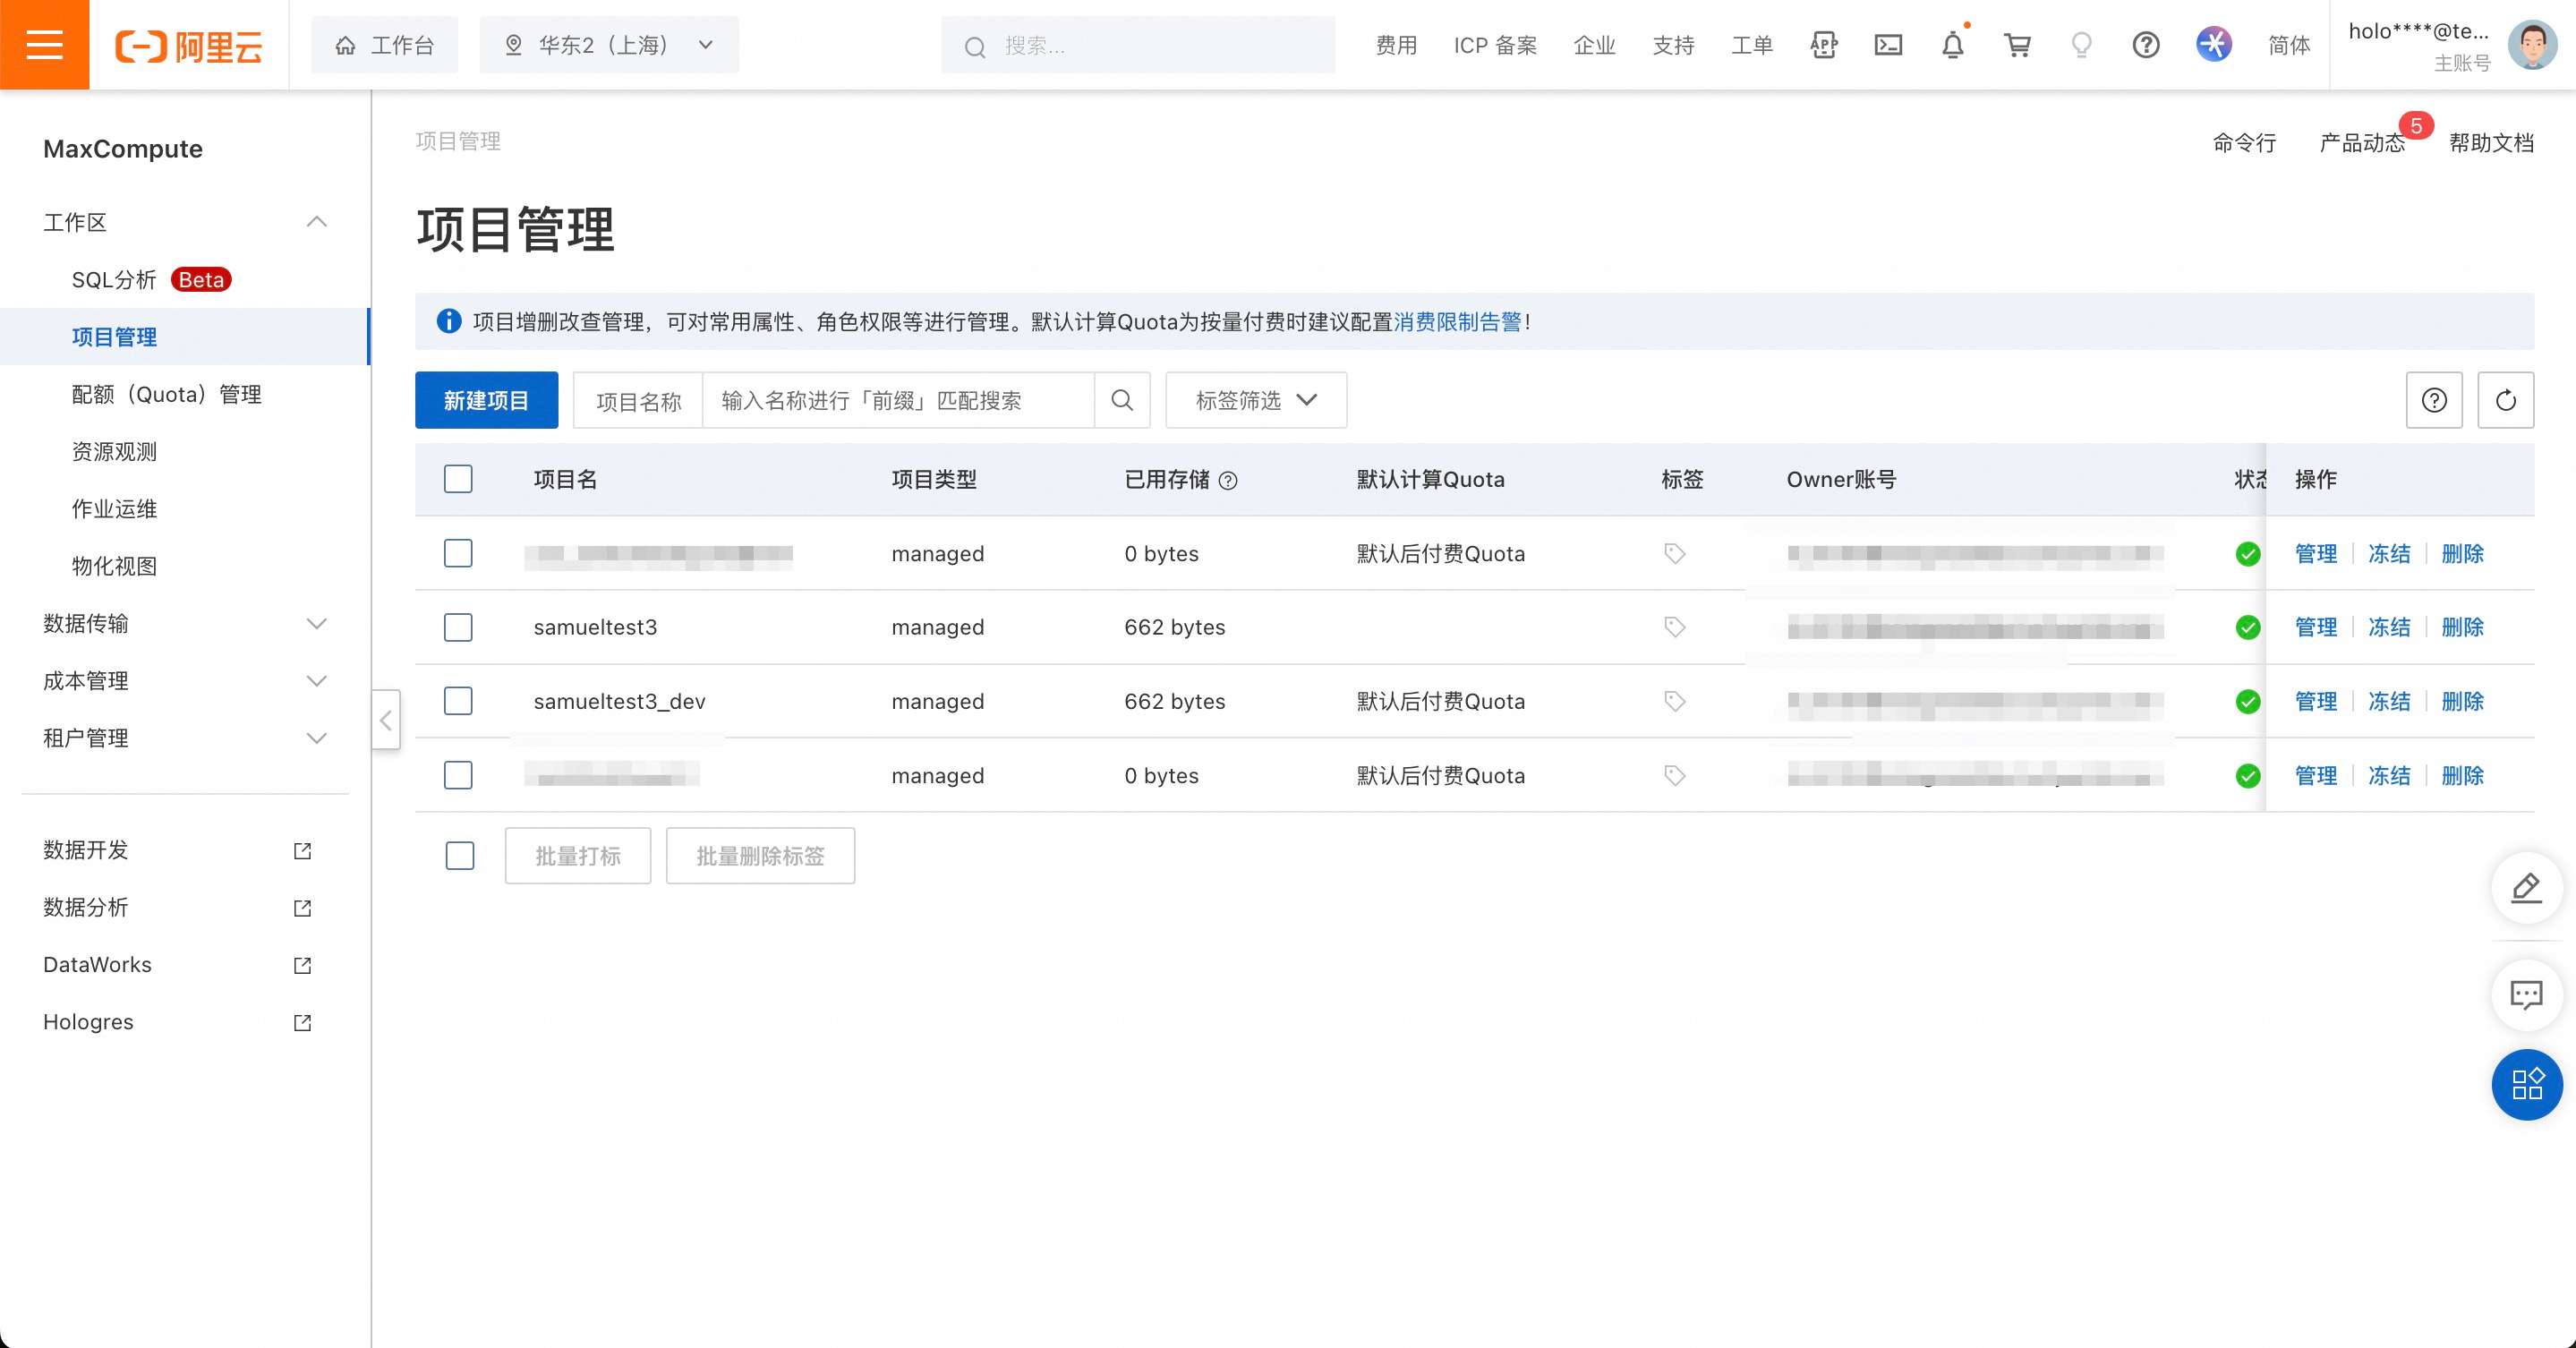Select 项目管理 in sidebar
The image size is (2576, 1348).
pyautogui.click(x=185, y=336)
